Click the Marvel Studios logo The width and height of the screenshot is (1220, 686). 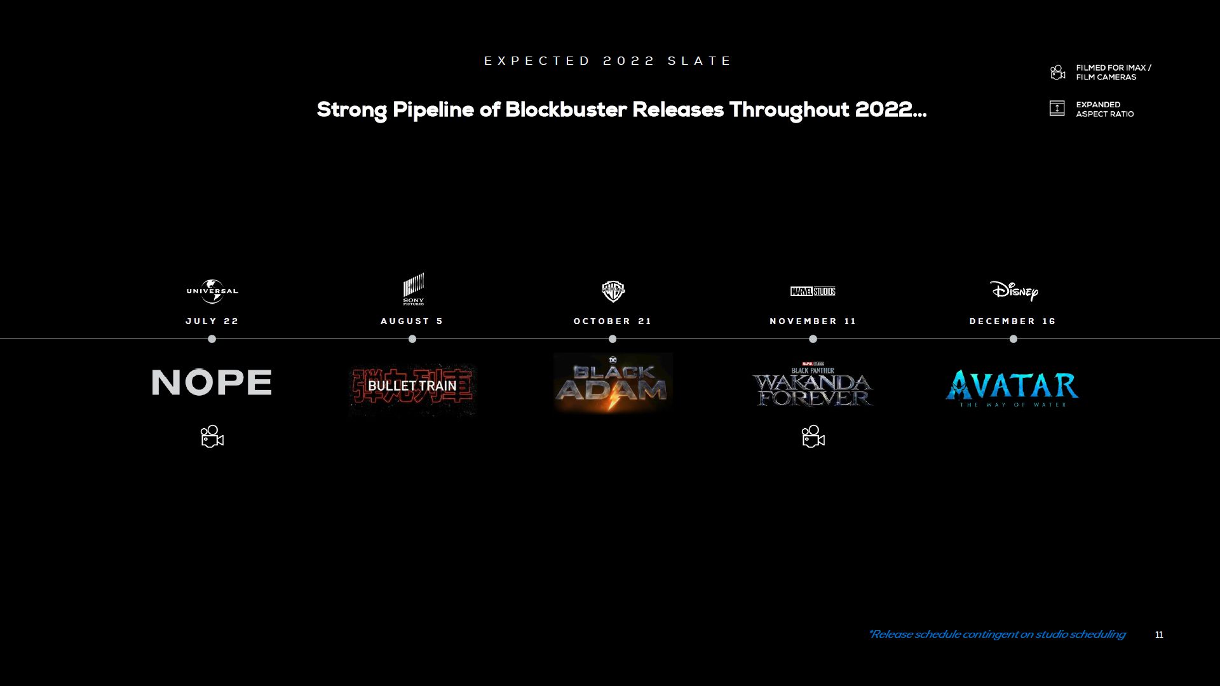(x=813, y=291)
